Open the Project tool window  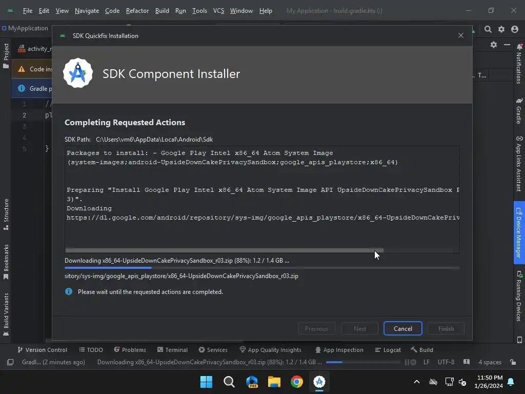(6, 56)
